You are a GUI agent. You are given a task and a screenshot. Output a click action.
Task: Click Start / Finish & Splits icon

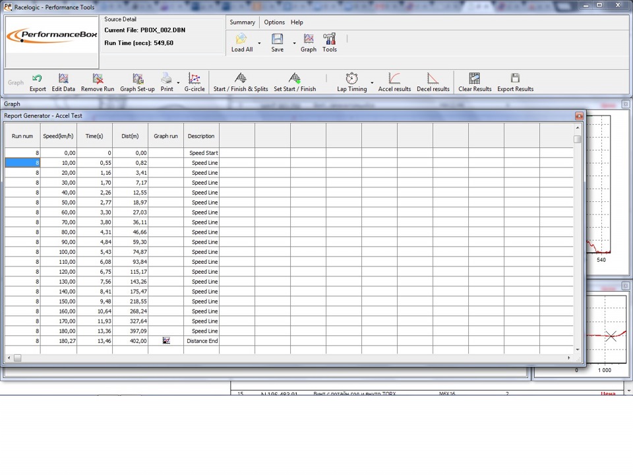[x=241, y=79]
